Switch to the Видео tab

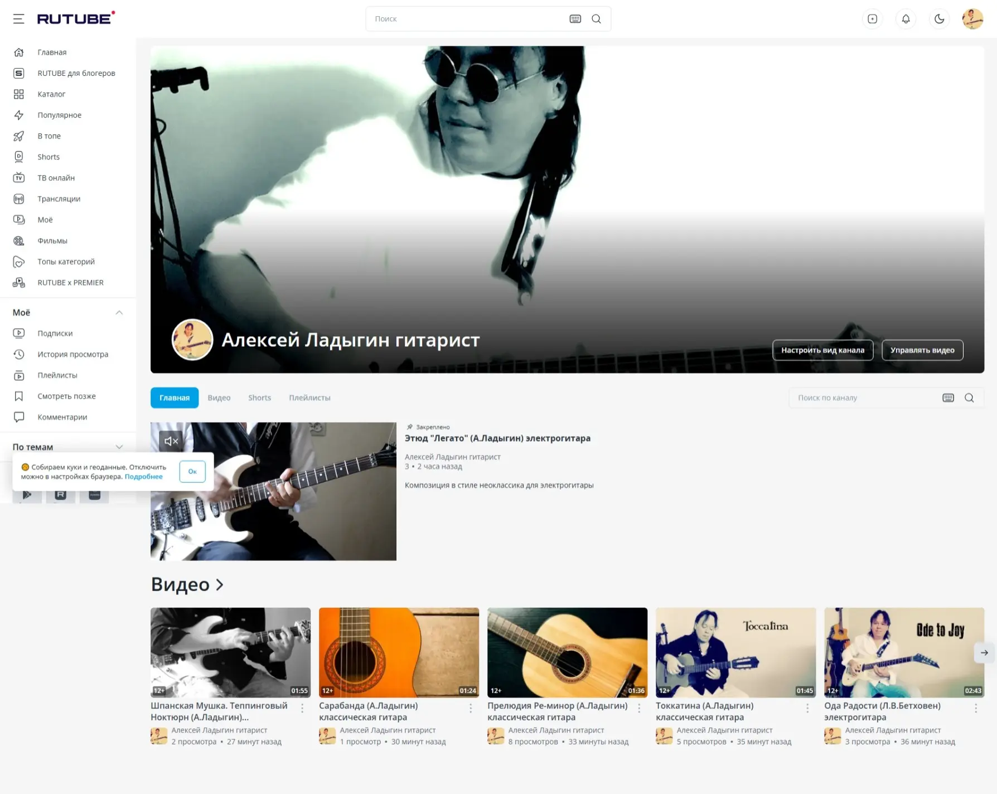[219, 398]
